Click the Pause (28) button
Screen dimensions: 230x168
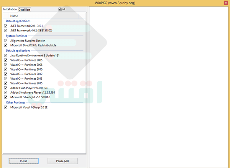tap(62, 161)
